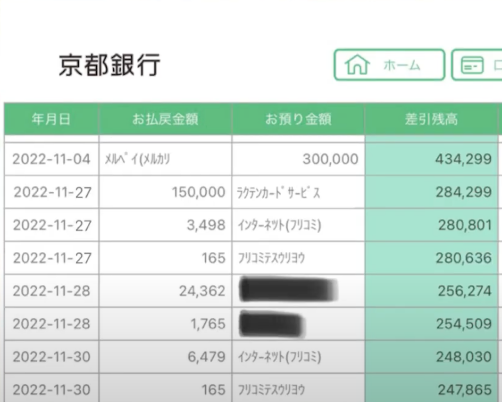Select the お払戻金額 column header
This screenshot has height=402, width=502.
[x=165, y=119]
